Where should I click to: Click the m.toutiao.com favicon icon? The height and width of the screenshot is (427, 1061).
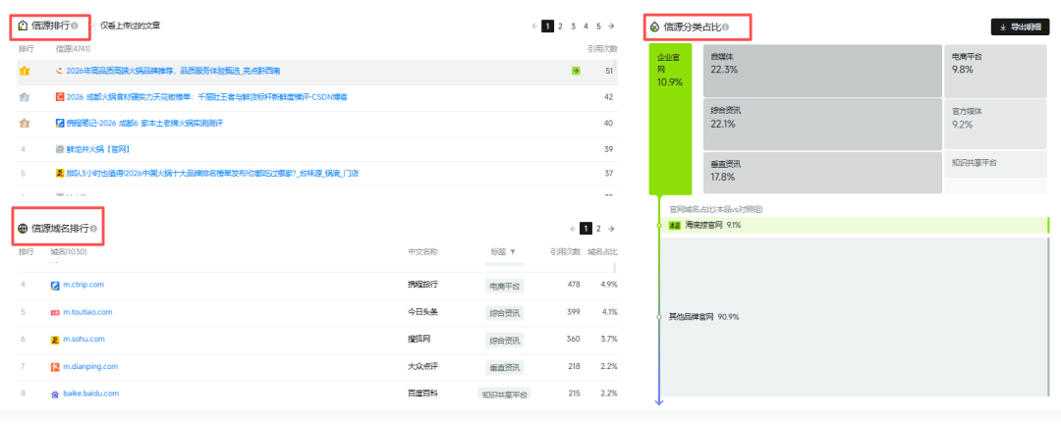pyautogui.click(x=55, y=313)
